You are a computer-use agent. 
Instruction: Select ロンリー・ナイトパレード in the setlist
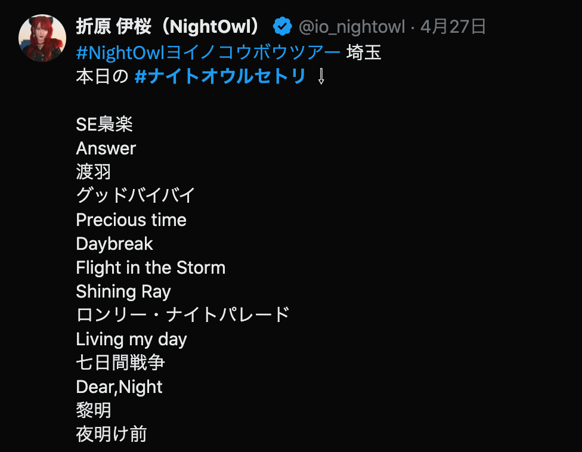click(x=182, y=315)
